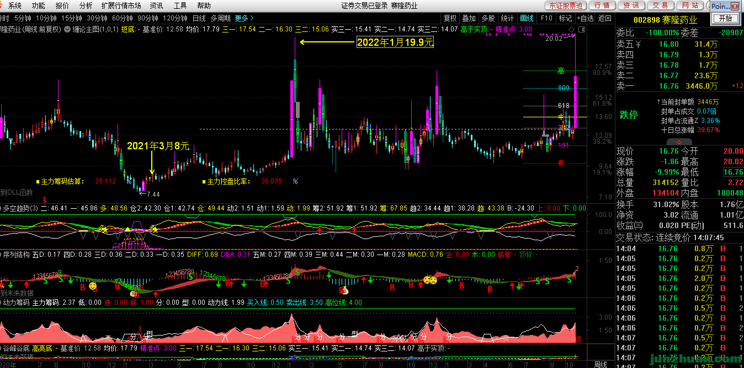Click the 缠论主图(1,0,1) indicator name
The width and height of the screenshot is (744, 368).
pos(95,29)
